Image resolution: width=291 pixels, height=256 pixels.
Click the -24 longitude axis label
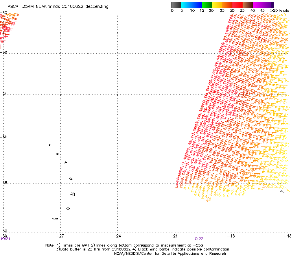click(117, 236)
